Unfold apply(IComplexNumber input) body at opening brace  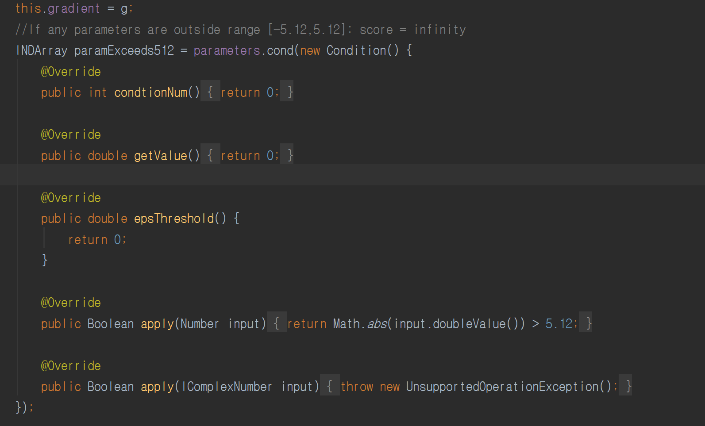pos(330,386)
